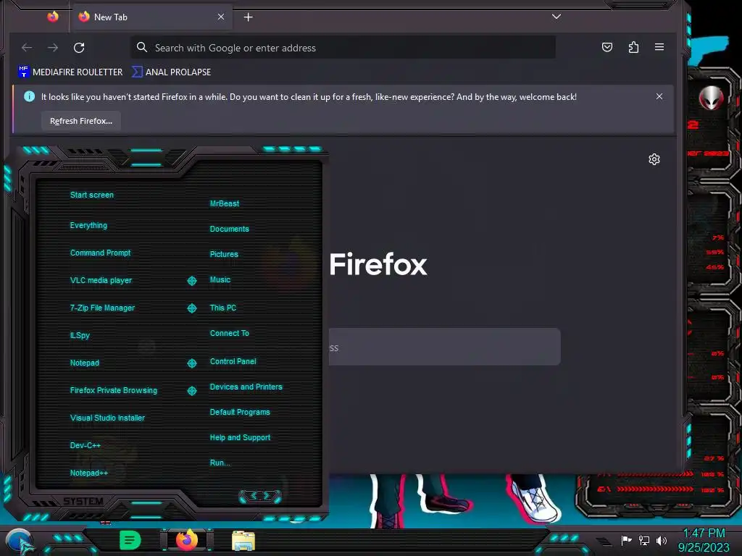Click Action Center flag tray icon

(626, 540)
